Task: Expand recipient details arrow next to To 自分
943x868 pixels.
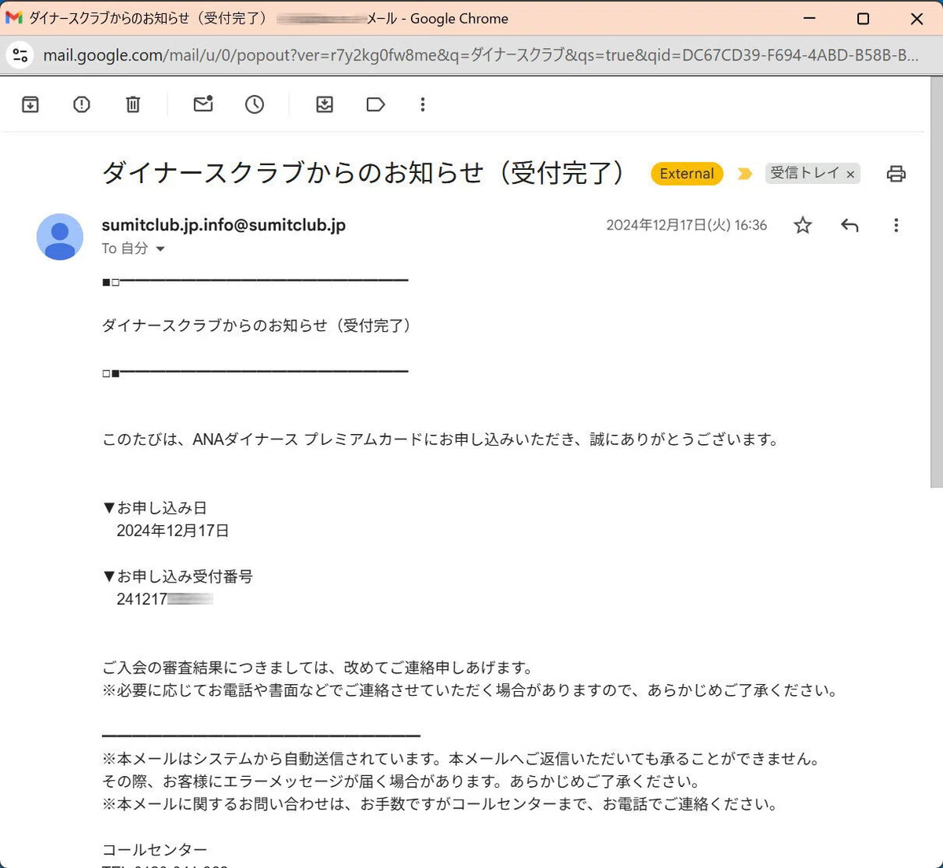Action: [x=160, y=249]
